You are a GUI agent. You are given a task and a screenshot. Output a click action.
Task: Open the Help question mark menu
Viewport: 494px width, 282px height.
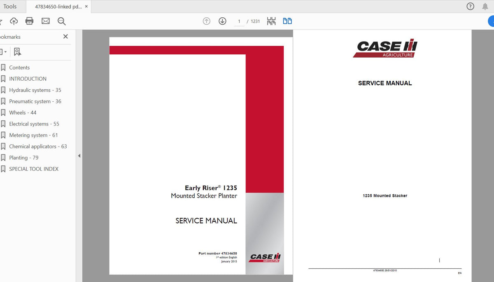[471, 6]
